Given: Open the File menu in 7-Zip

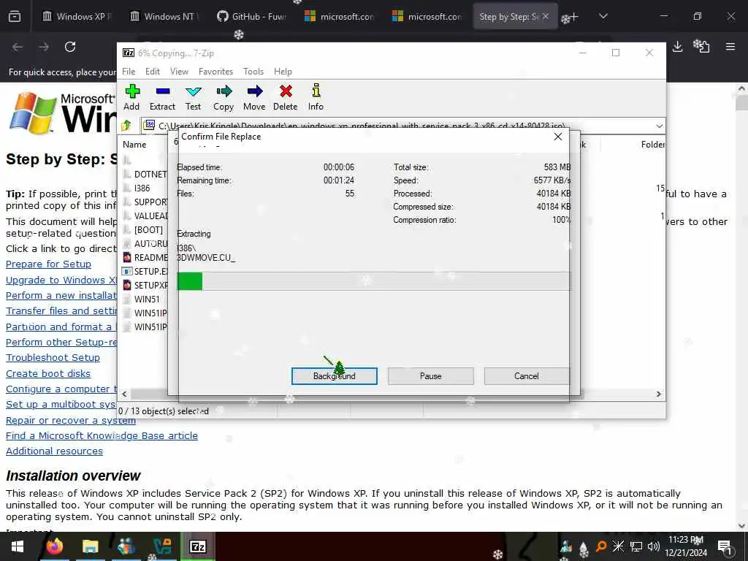Looking at the screenshot, I should (129, 72).
